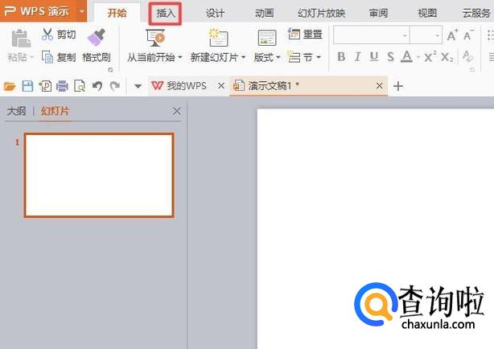Open the 视图 ribbon tab
494x349 pixels.
click(427, 13)
